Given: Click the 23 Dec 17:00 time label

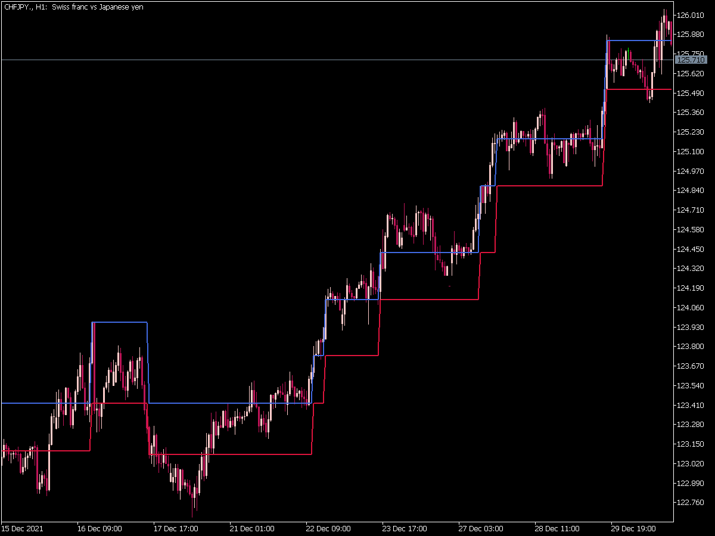Looking at the screenshot, I should 405,528.
